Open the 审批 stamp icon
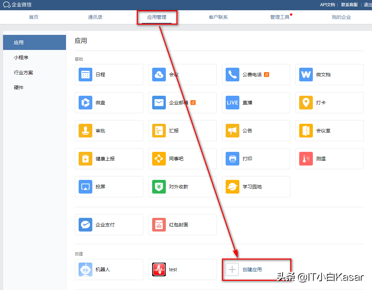This screenshot has width=372, height=290. coord(85,131)
